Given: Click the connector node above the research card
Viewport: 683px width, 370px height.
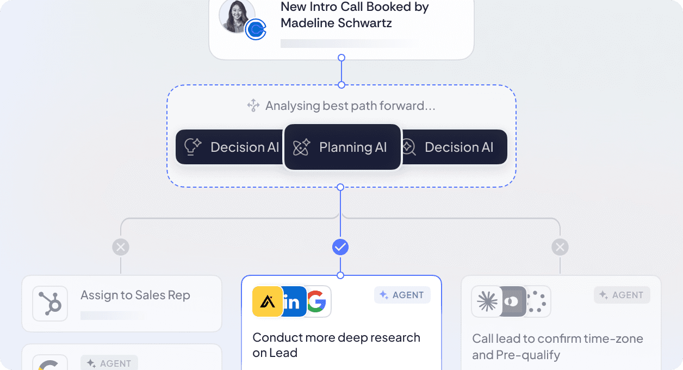Looking at the screenshot, I should tap(340, 275).
